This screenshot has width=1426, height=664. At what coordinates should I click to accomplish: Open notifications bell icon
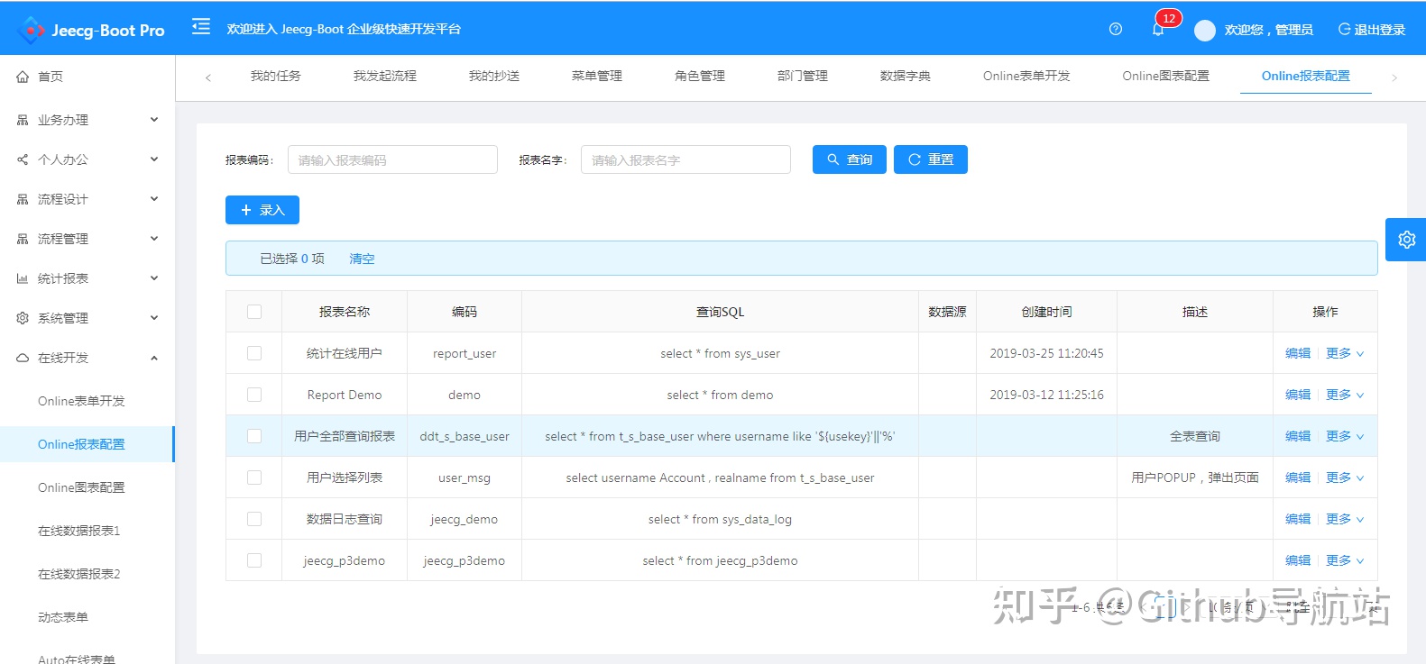click(x=1158, y=30)
